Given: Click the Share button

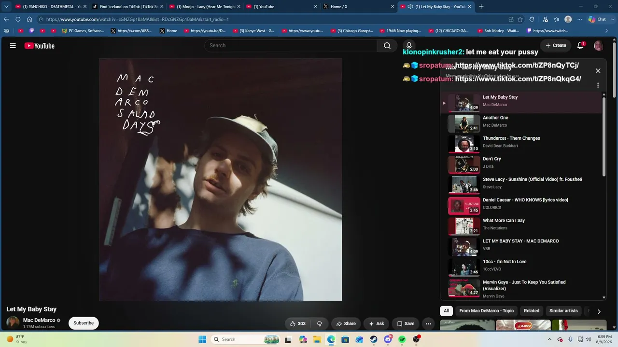Looking at the screenshot, I should [x=346, y=324].
